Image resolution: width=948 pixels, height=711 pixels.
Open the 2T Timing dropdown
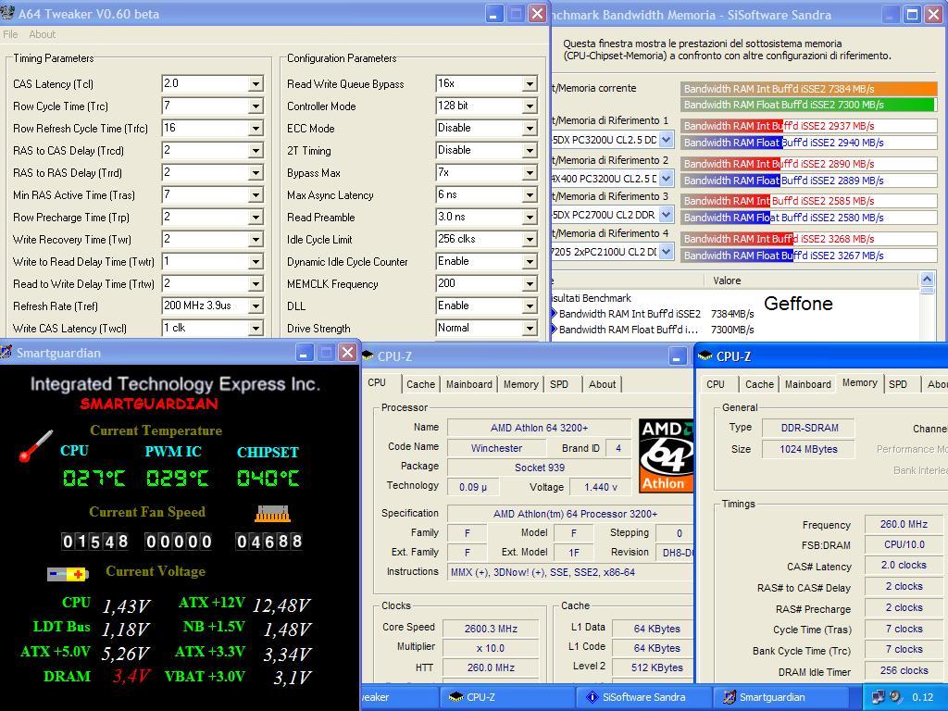[x=530, y=151]
